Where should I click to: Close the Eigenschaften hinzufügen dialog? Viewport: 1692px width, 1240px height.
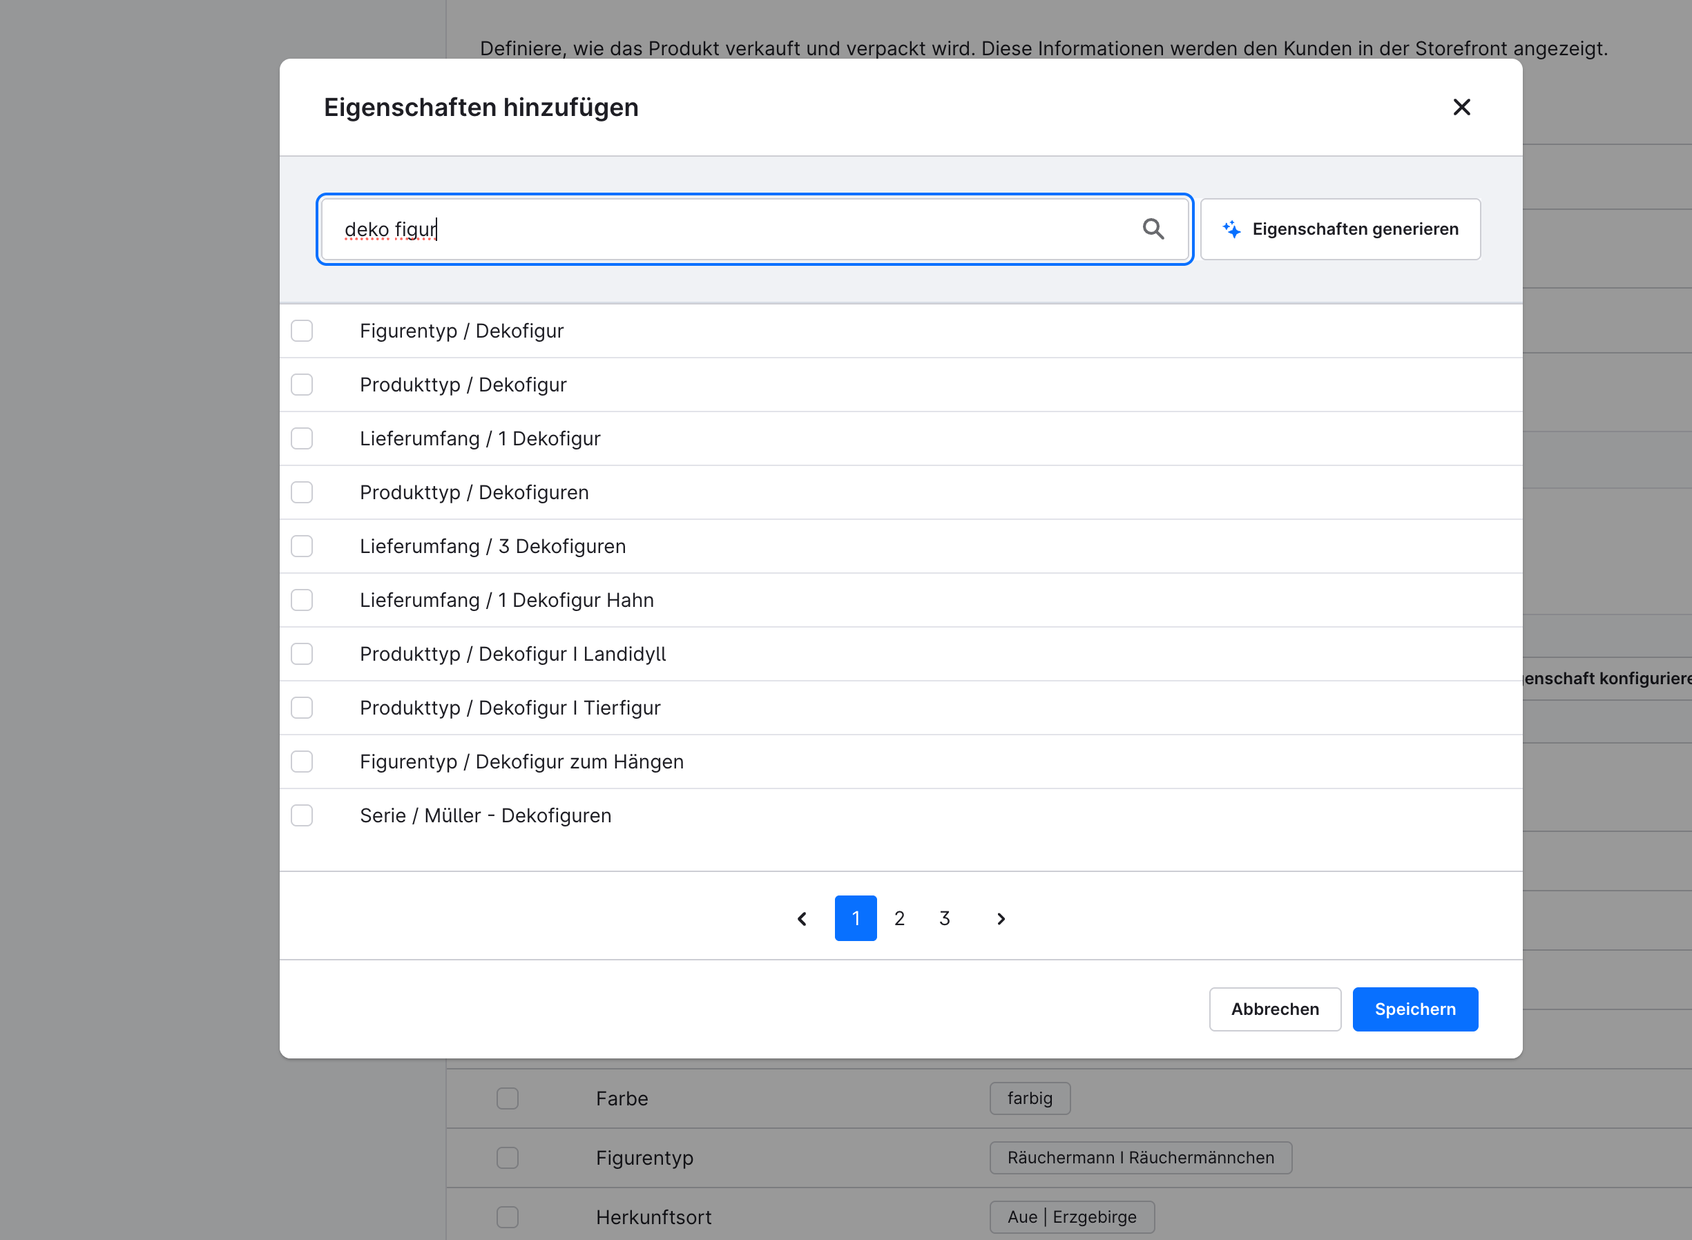[1461, 107]
